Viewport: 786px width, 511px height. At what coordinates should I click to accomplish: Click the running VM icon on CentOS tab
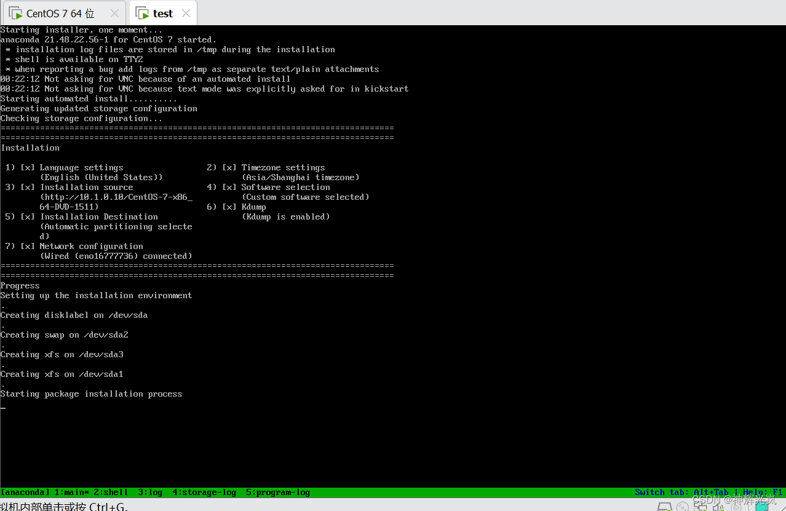[15, 13]
